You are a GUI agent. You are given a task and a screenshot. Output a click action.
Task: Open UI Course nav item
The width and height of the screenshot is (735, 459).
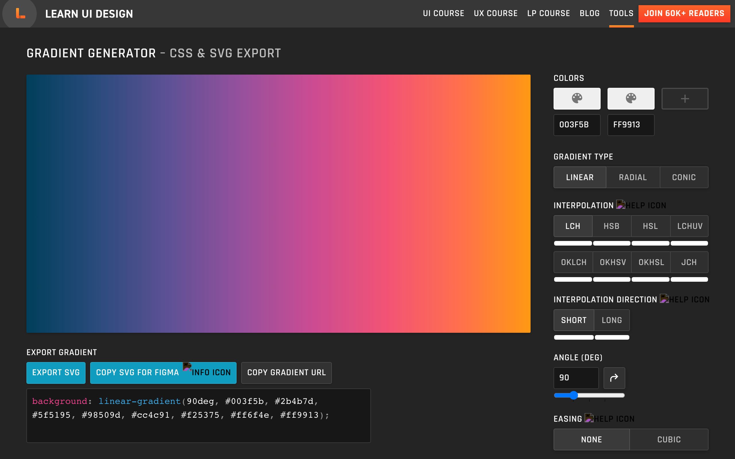click(x=443, y=13)
